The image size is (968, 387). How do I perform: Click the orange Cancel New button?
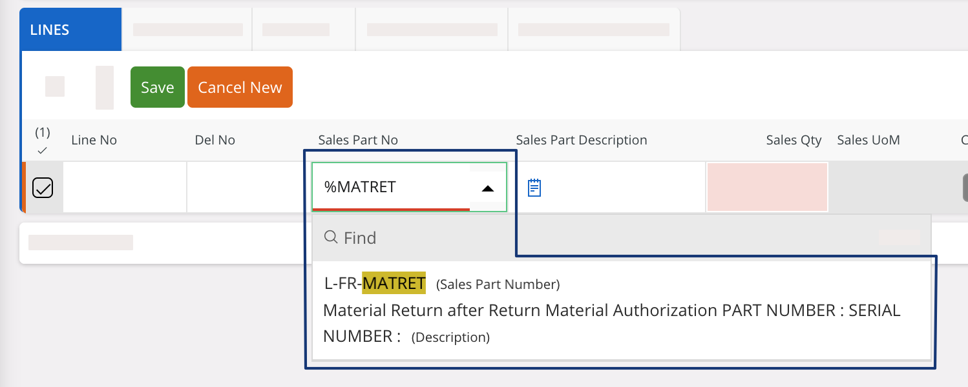(x=240, y=87)
